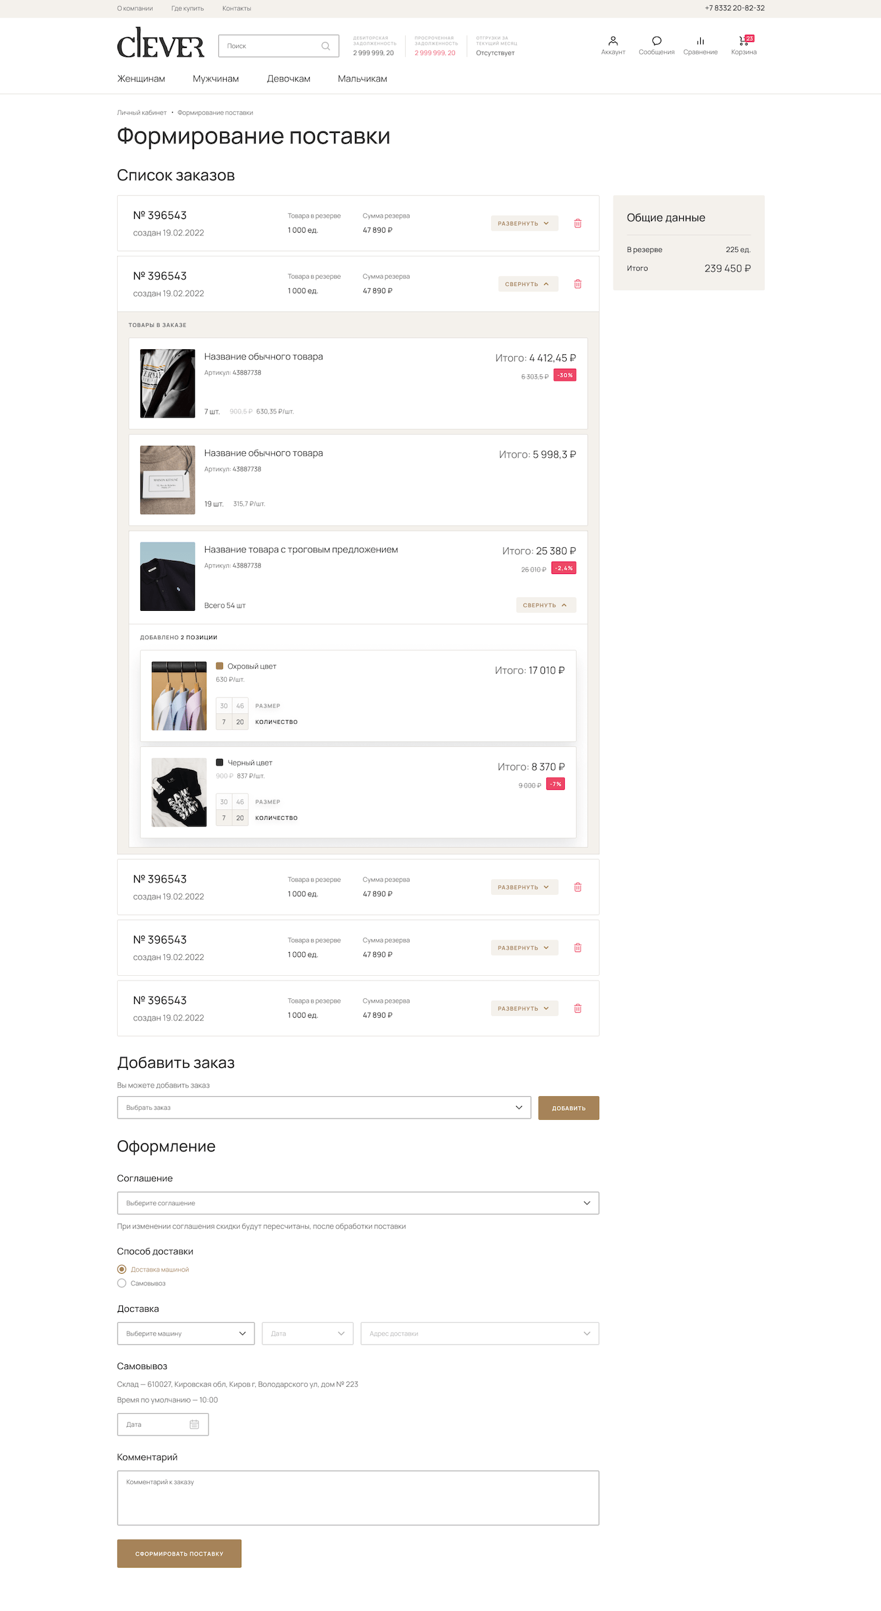Open the Comparison bars icon
The height and width of the screenshot is (1611, 881).
click(x=700, y=41)
